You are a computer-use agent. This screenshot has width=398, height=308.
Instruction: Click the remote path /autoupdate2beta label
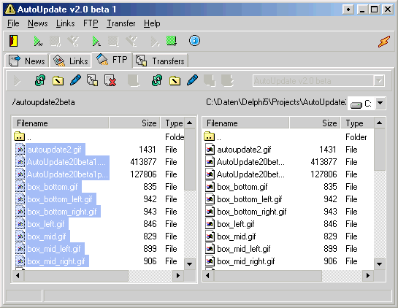(x=43, y=102)
